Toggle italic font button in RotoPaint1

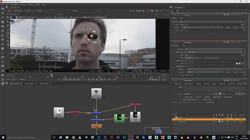point(220,94)
